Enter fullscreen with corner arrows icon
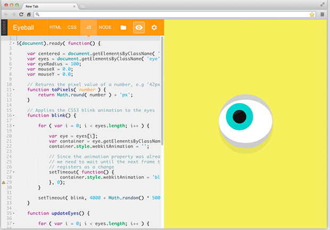 (x=322, y=4)
